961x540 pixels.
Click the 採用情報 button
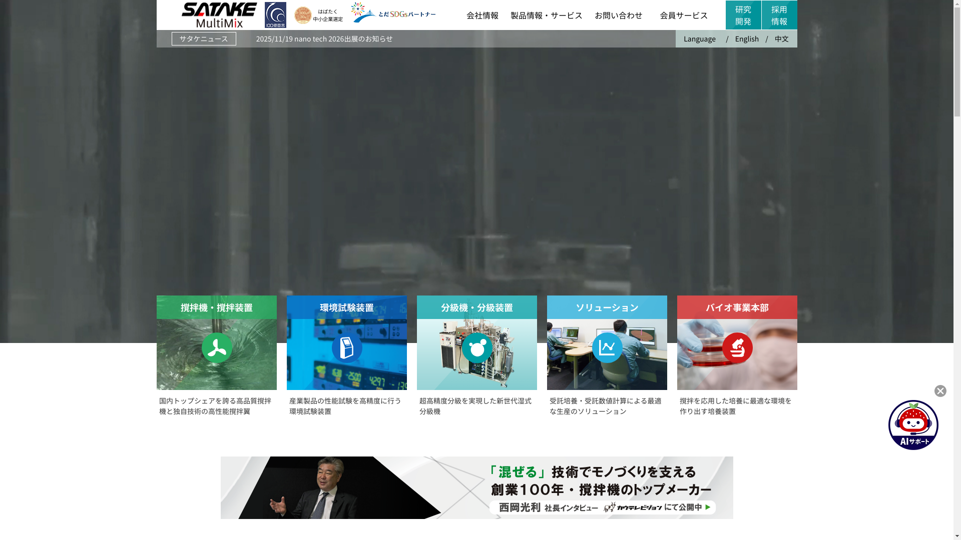pos(779,15)
